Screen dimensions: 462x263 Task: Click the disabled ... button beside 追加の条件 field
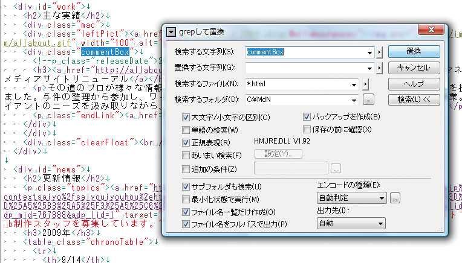click(x=336, y=168)
